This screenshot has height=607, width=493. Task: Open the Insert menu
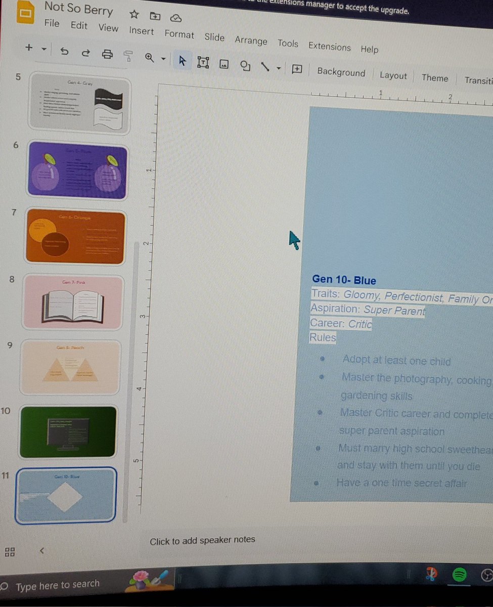(141, 31)
